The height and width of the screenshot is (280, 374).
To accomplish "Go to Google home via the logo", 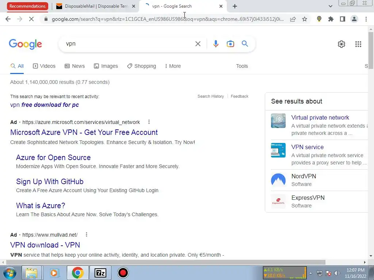I will coord(25,44).
